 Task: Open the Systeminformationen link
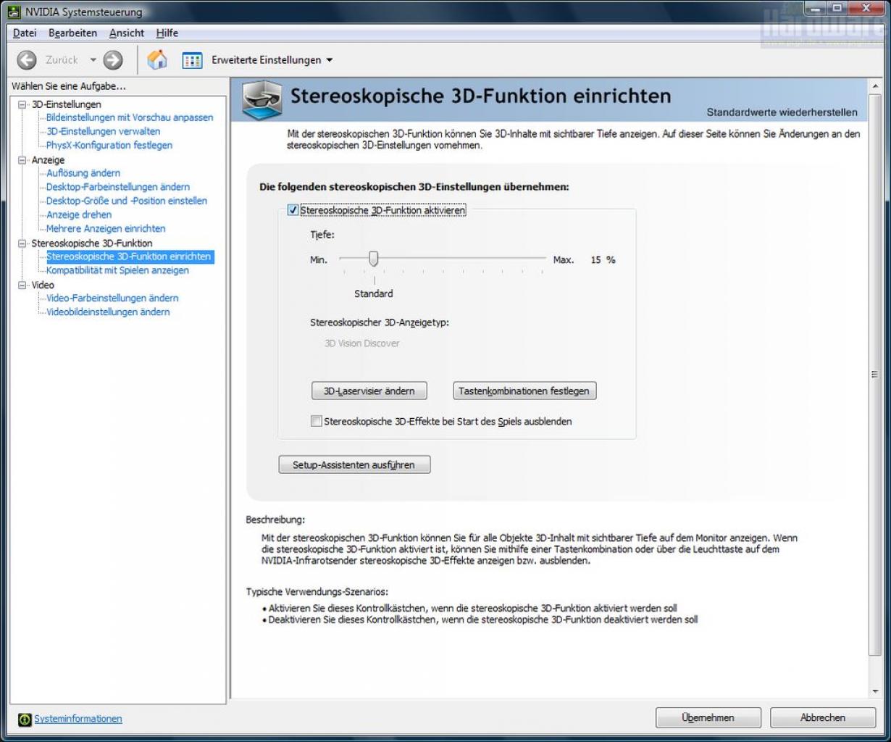click(78, 719)
